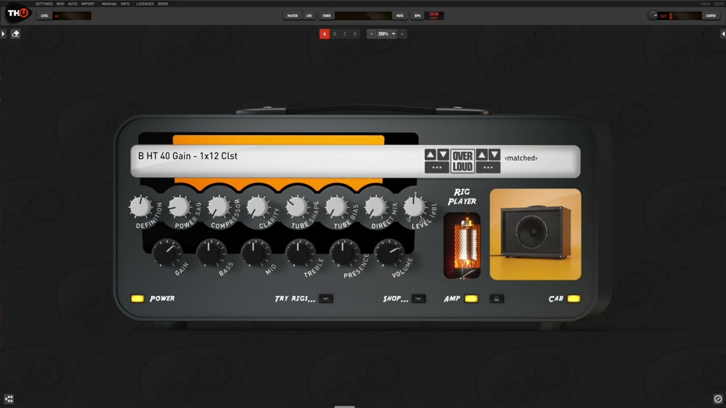This screenshot has width=726, height=408.
Task: Toggle the amp lock icon
Action: point(497,299)
